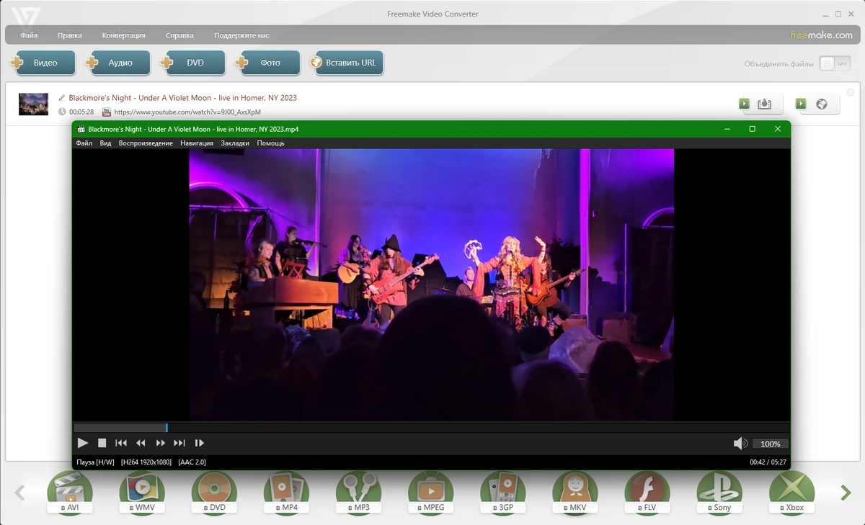This screenshot has height=525, width=865.
Task: Click the Blackmore's Night video title text
Action: pos(182,98)
